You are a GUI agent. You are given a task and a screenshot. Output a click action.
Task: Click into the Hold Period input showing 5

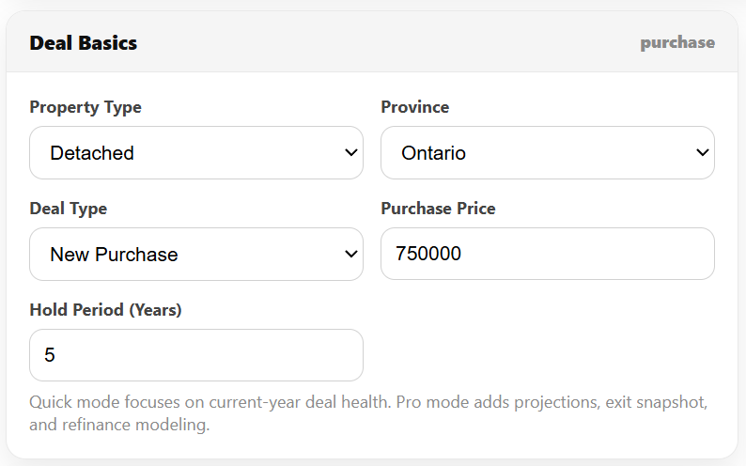click(195, 355)
